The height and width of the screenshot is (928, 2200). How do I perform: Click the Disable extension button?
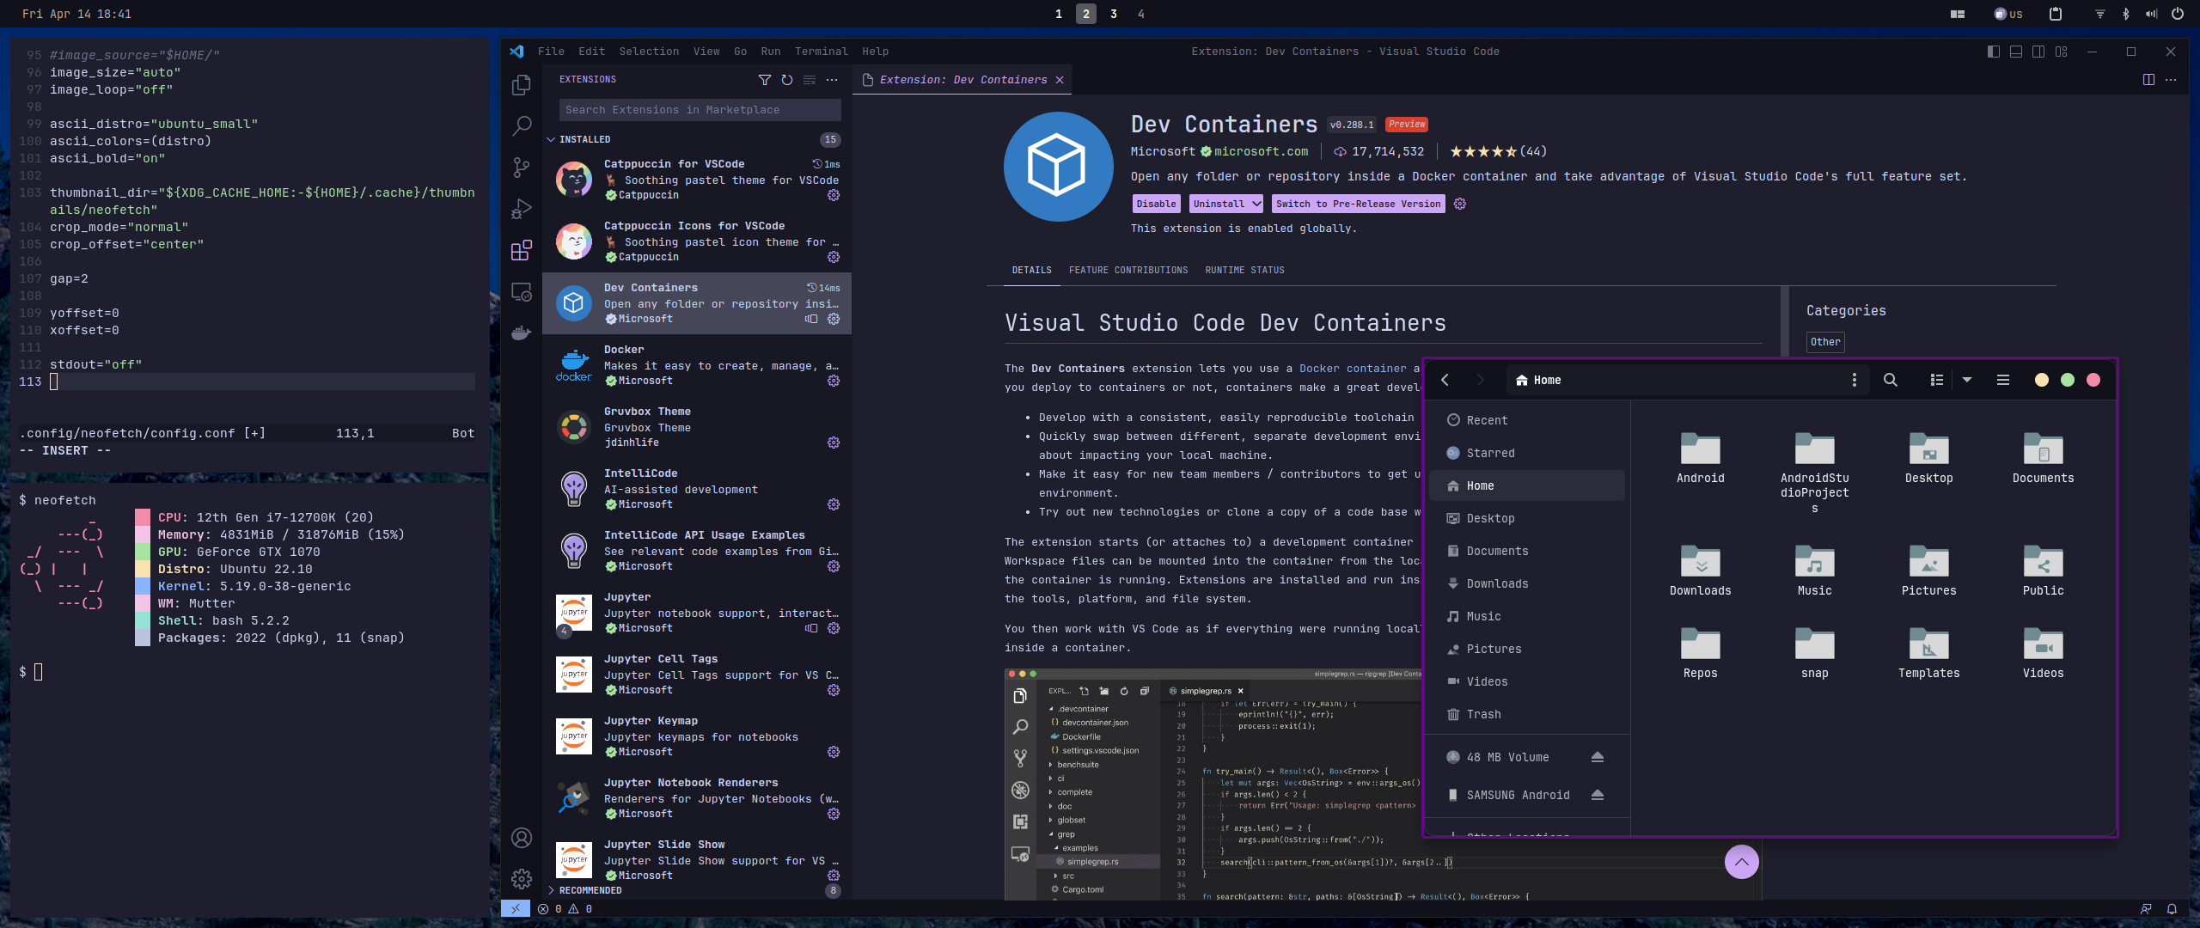pos(1155,204)
